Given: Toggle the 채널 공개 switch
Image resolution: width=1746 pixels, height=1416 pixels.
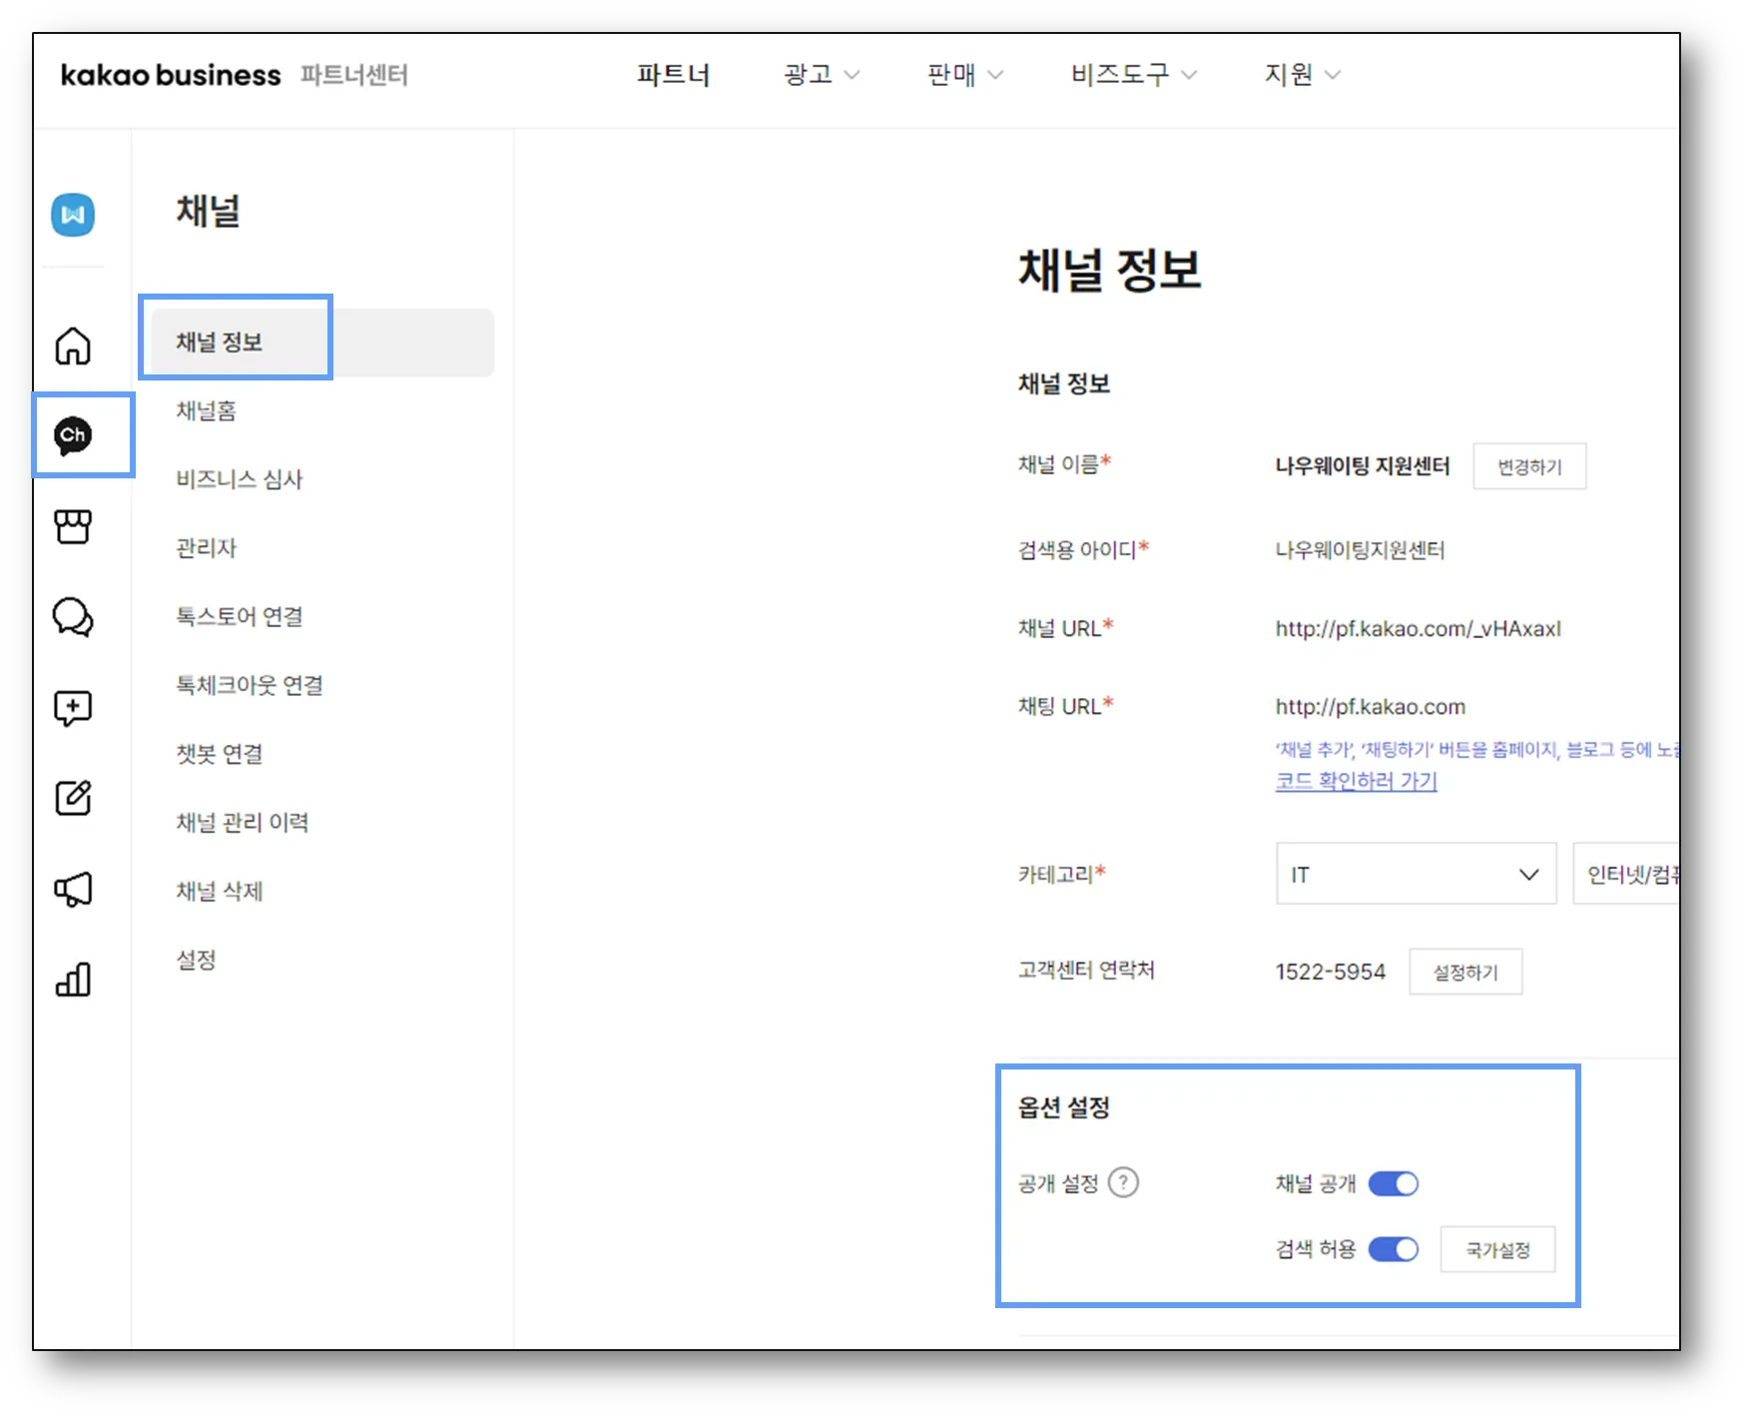Looking at the screenshot, I should tap(1393, 1183).
